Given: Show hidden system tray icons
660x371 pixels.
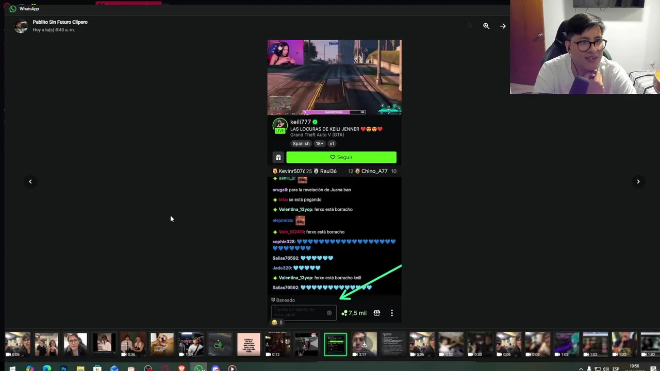Looking at the screenshot, I should coord(581,369).
